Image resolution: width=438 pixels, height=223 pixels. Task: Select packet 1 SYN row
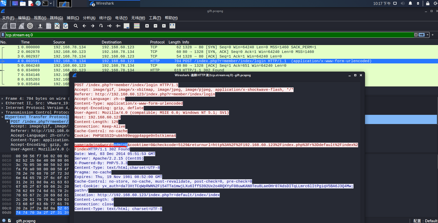pos(219,47)
